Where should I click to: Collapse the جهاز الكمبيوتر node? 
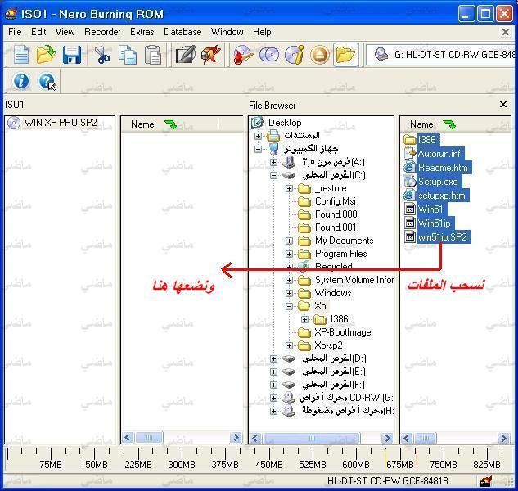click(x=259, y=150)
